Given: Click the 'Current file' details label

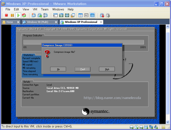Looking at the screenshot, I should click(x=28, y=98).
